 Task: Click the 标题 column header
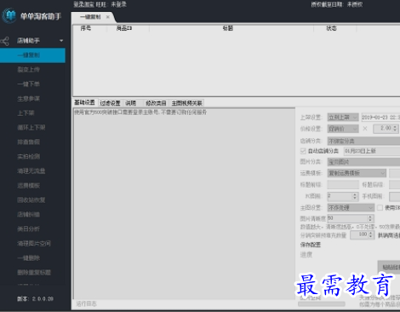tap(228, 28)
